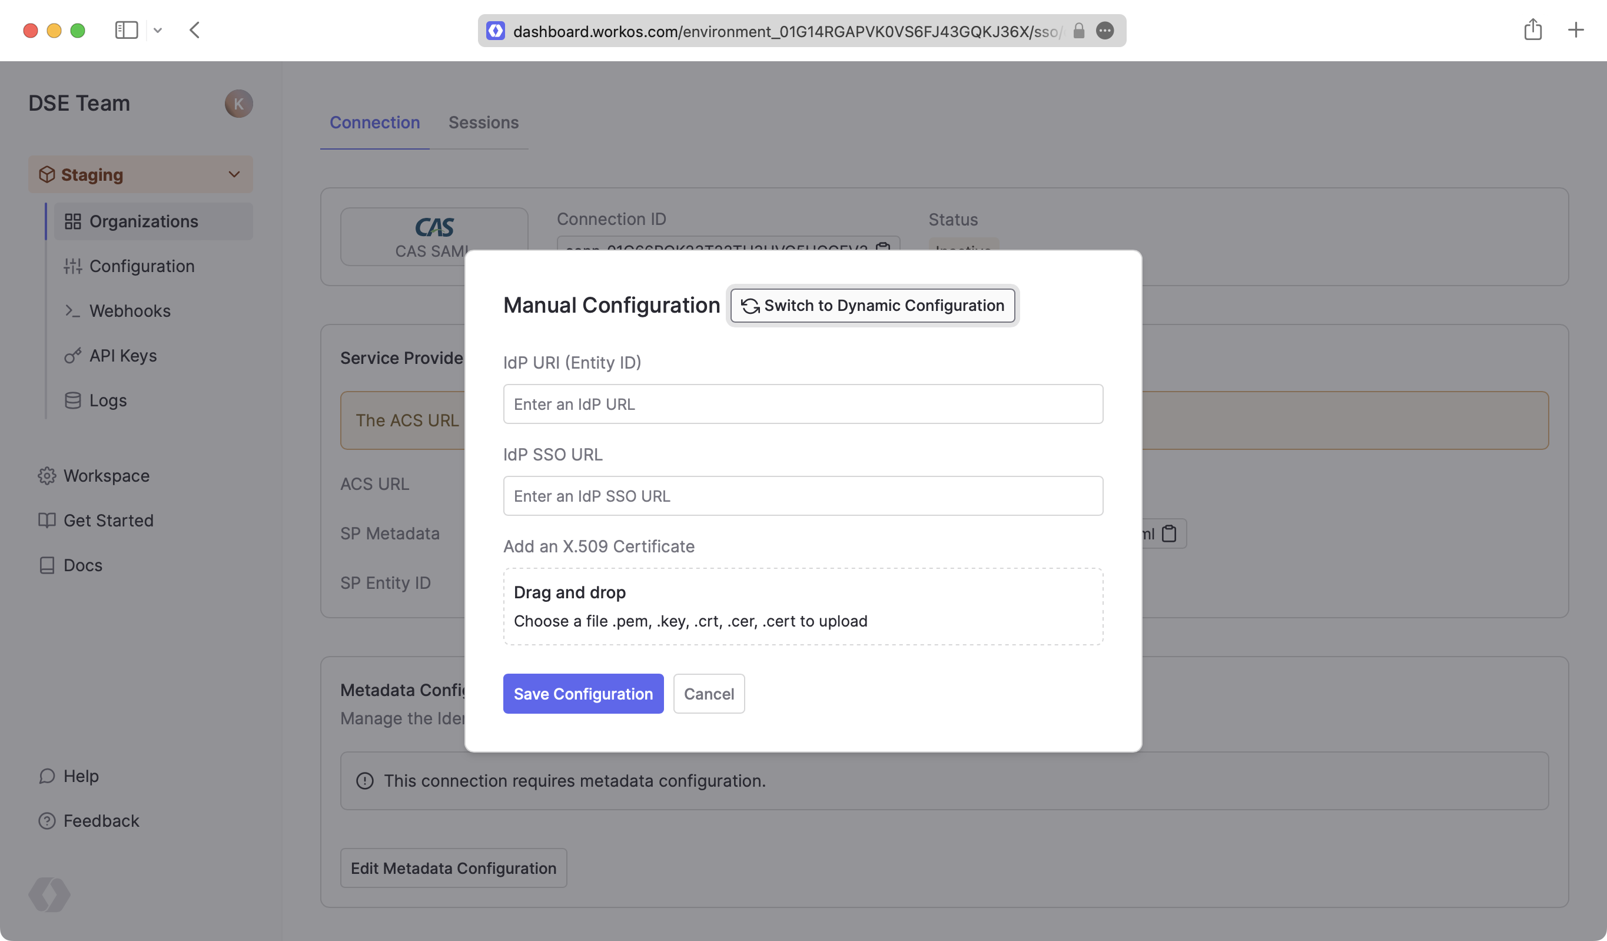This screenshot has width=1607, height=941.
Task: Switch to the Sessions tab
Action: [483, 122]
